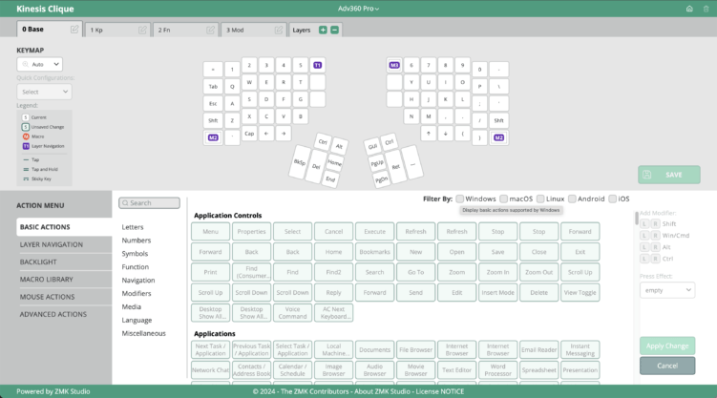Add a new layer with the plus icon
The height and width of the screenshot is (398, 717).
point(323,30)
